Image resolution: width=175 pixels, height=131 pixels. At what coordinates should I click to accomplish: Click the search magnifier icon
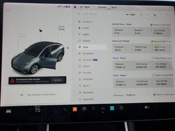click(x=79, y=14)
